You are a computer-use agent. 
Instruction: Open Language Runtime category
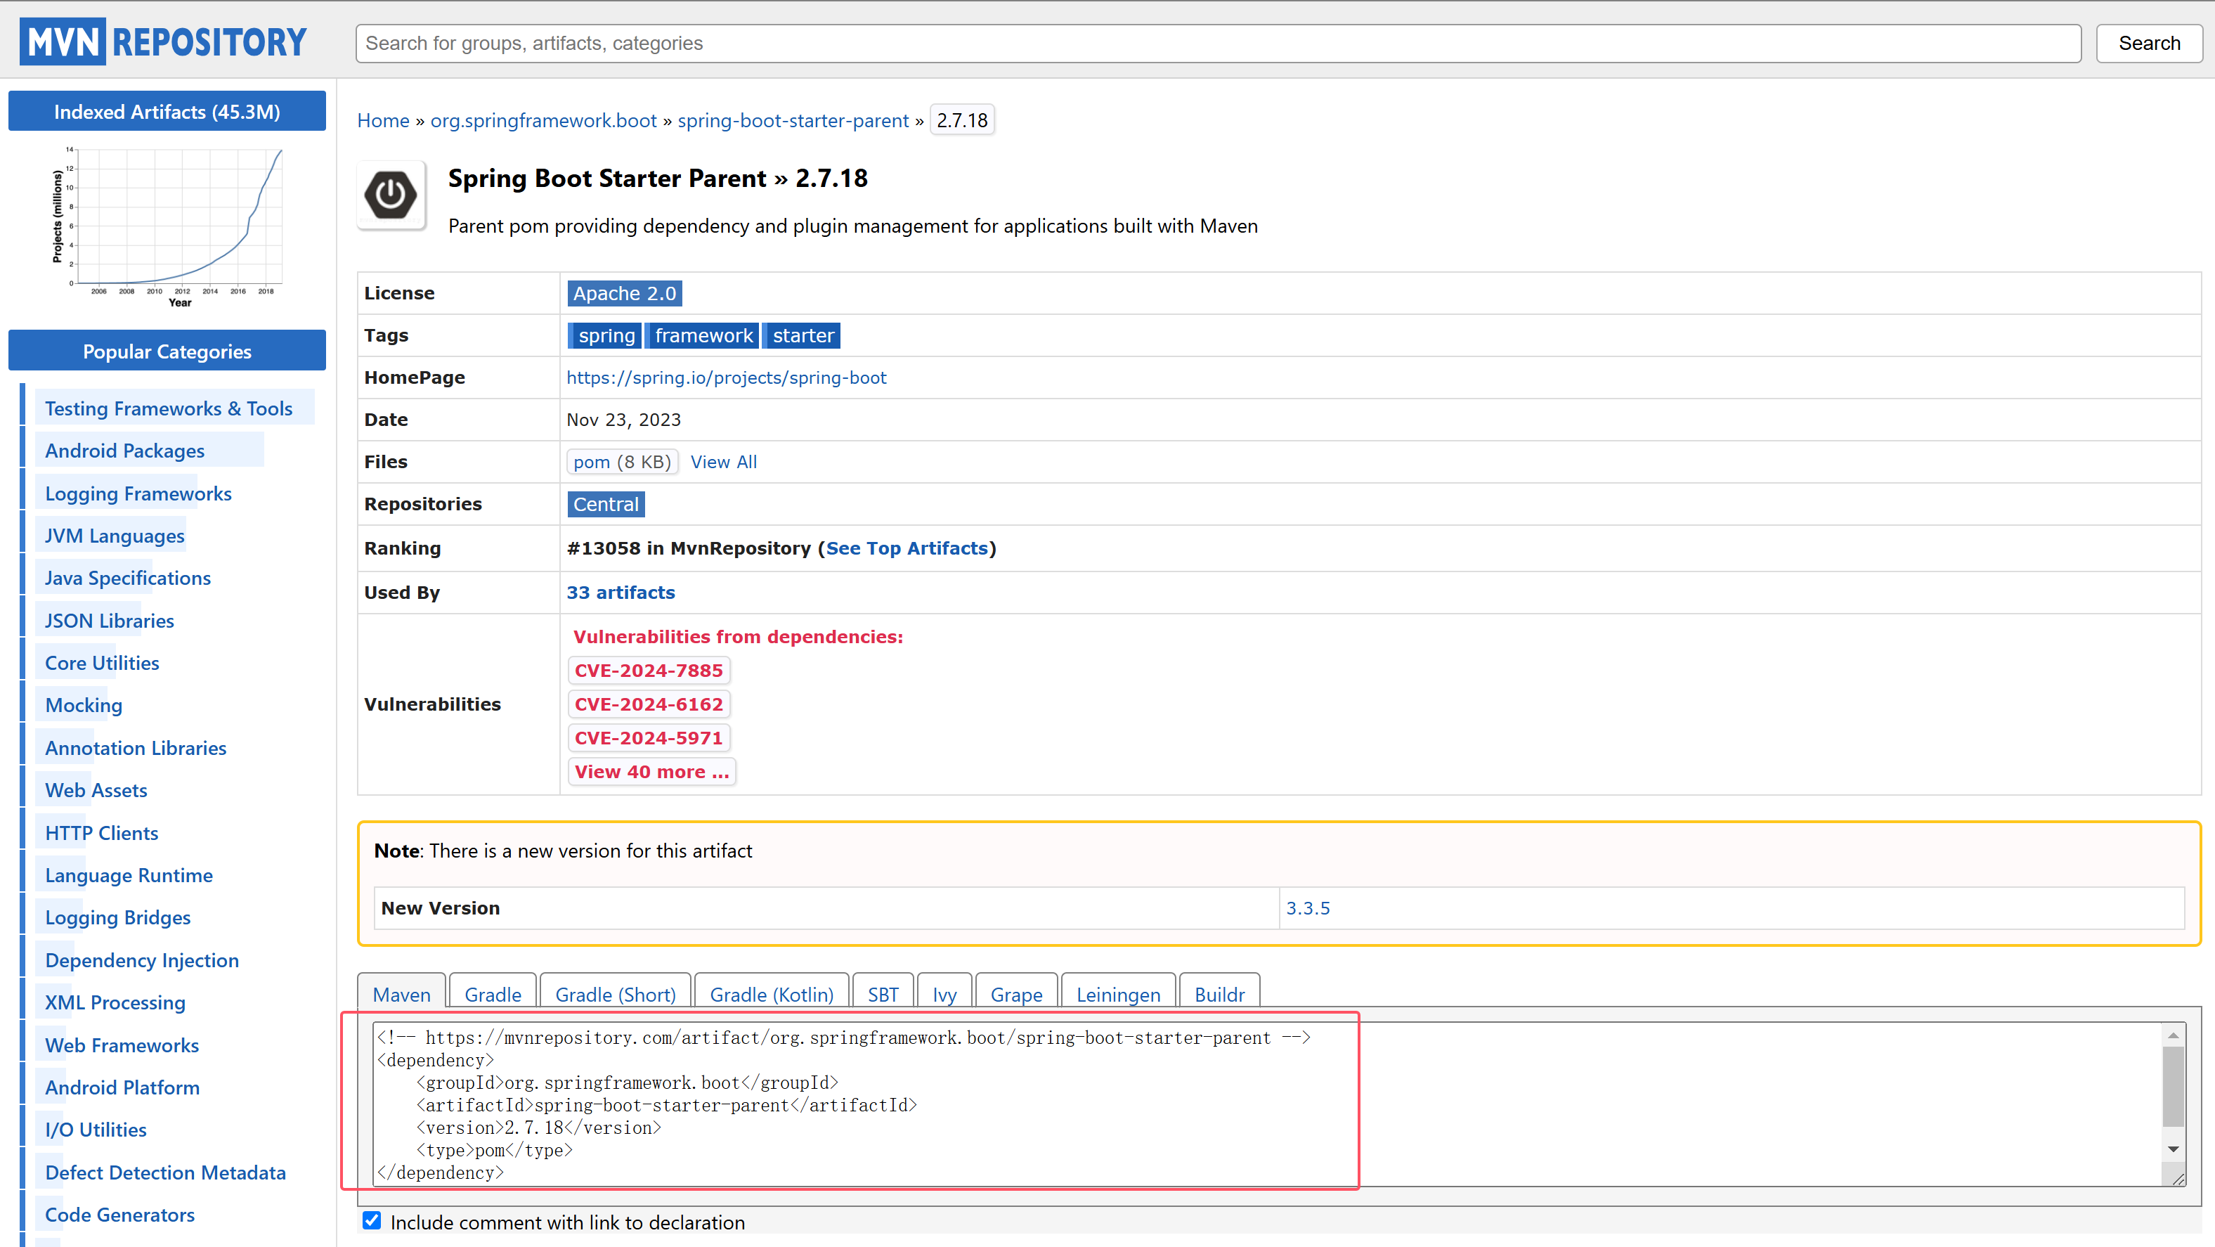pos(128,875)
